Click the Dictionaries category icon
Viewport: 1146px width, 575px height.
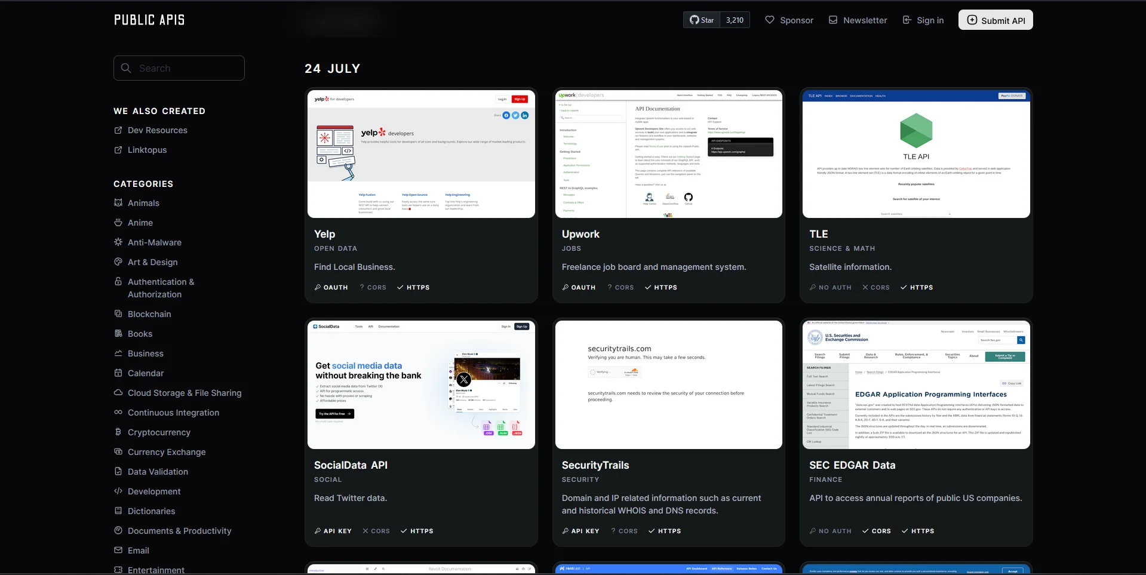click(118, 511)
